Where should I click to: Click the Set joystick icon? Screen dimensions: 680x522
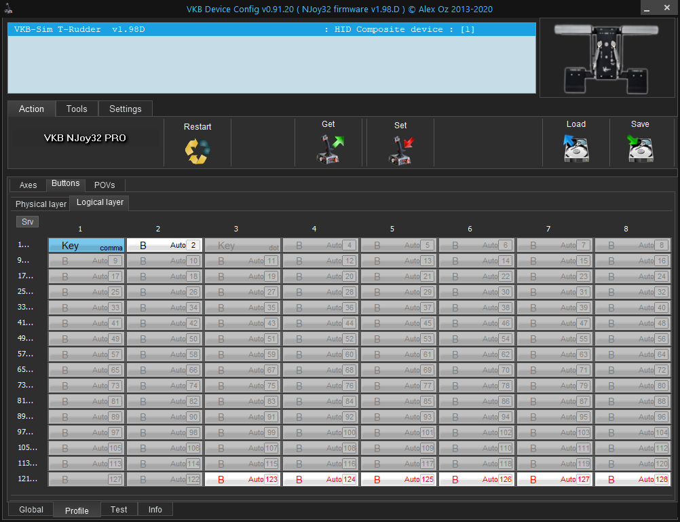pos(400,151)
